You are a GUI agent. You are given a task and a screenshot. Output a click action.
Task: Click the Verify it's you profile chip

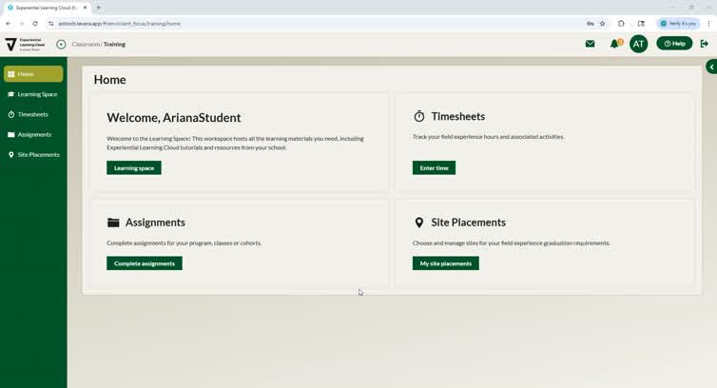(678, 24)
